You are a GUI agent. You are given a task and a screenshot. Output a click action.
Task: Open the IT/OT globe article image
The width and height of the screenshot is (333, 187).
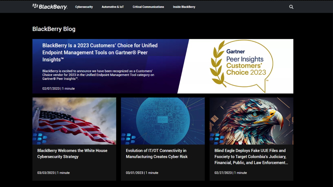point(163,121)
